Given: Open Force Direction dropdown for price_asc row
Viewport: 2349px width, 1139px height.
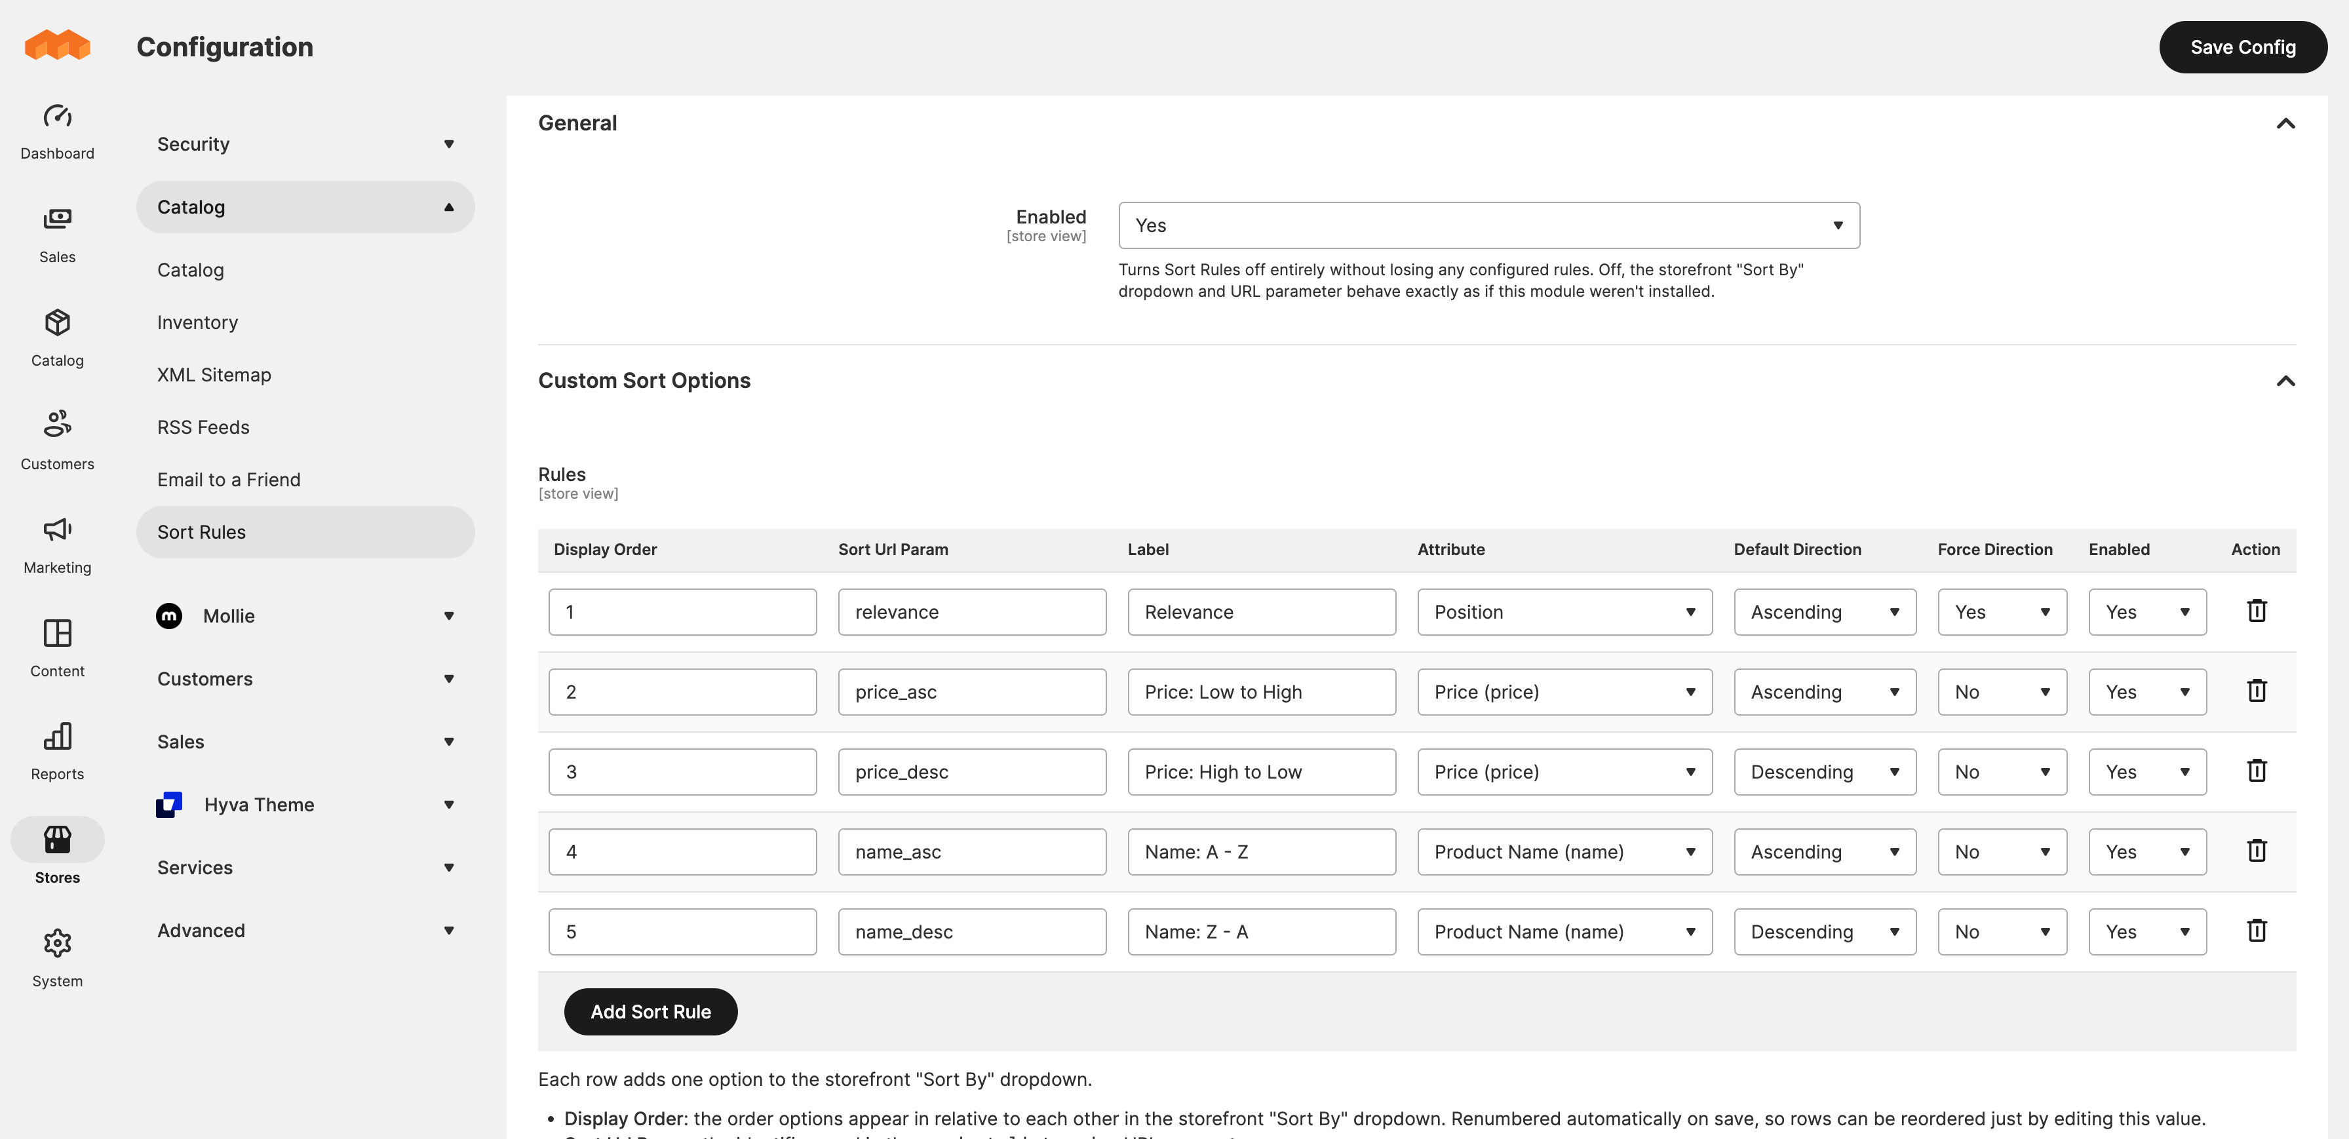Looking at the screenshot, I should click(2002, 692).
